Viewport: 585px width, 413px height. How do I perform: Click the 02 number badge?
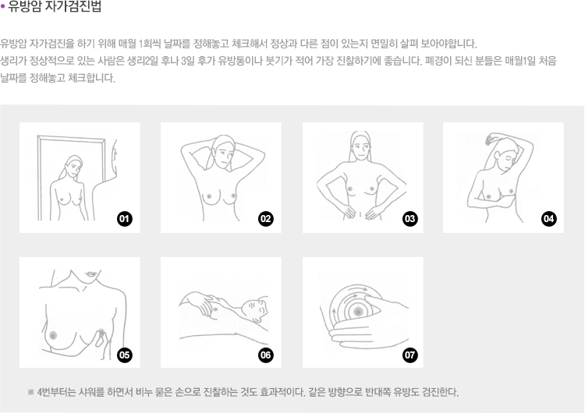266,219
